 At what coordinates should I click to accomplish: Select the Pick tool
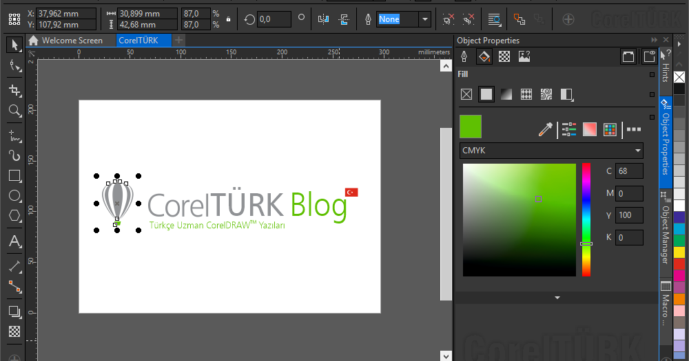tap(14, 45)
